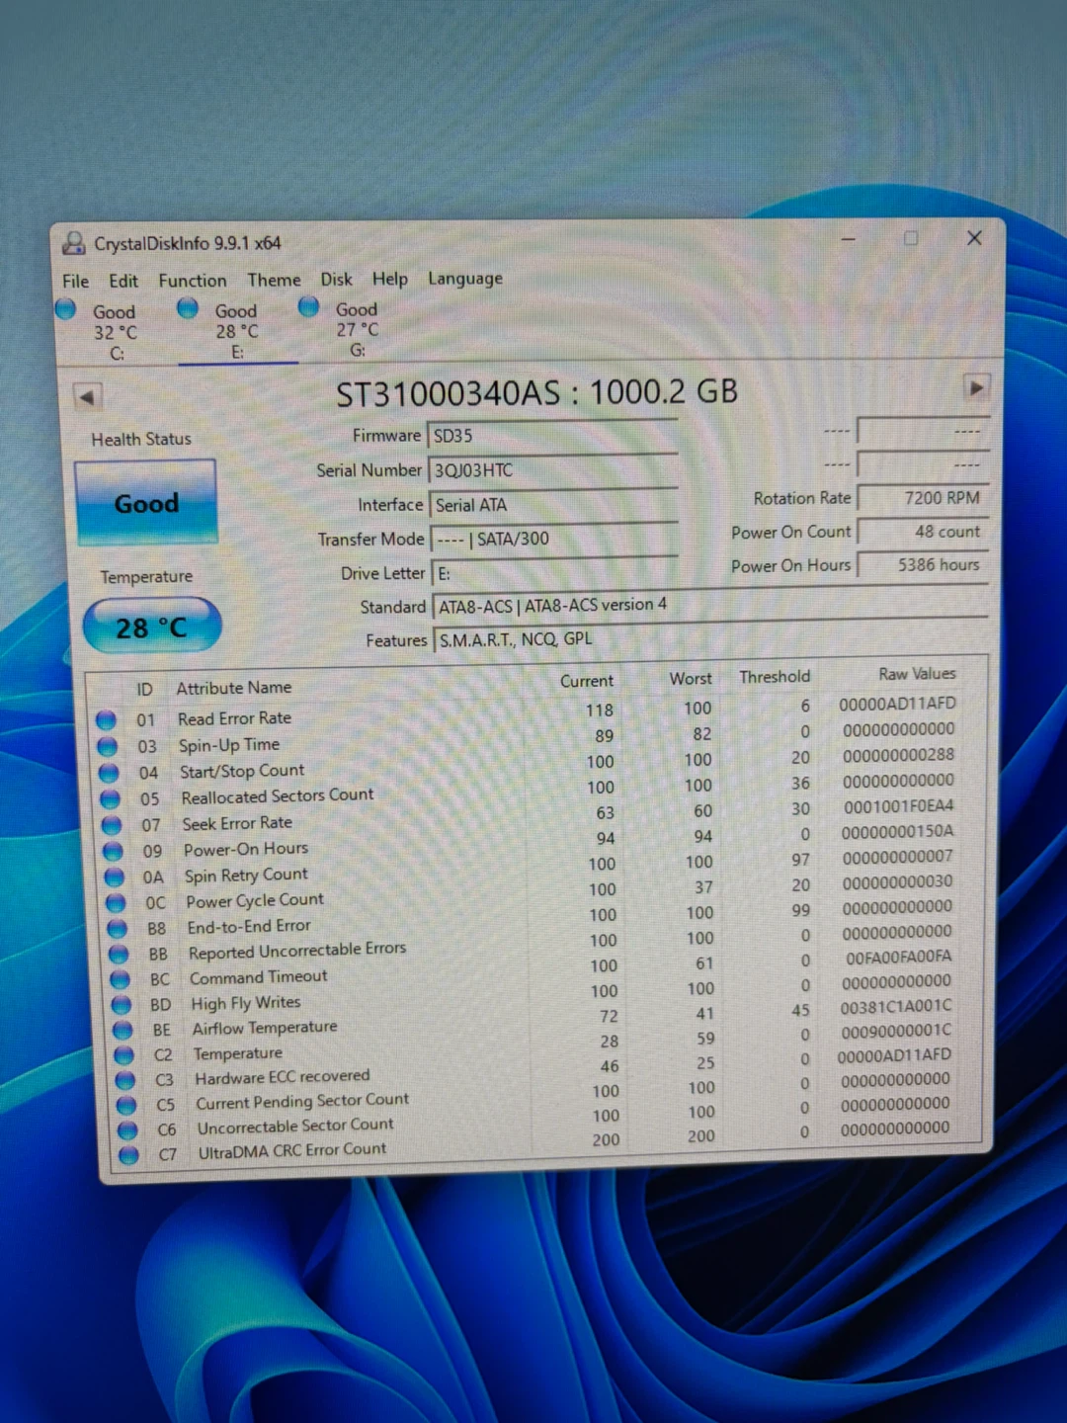Click the Power On Hours value 5386 hours

923,565
